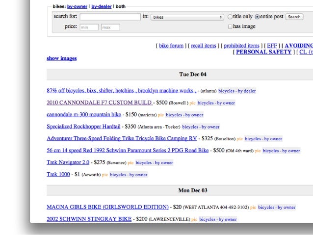Click the 'Tue Dec 04' date header
This screenshot has width=313, height=235.
coord(193,75)
